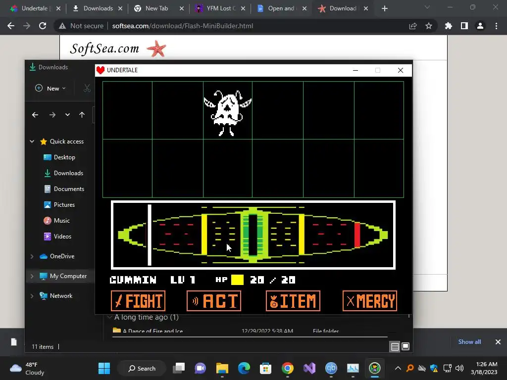Expand My Computer in Explorer sidebar
507x380 pixels.
pyautogui.click(x=32, y=276)
